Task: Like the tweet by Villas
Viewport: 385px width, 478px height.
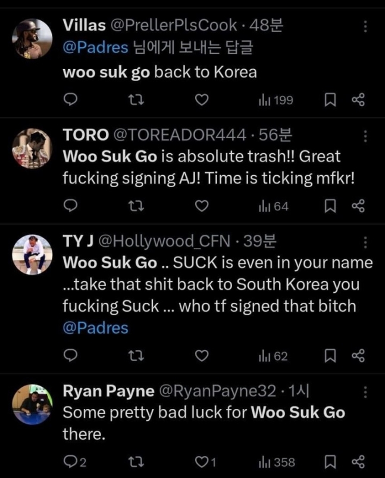Action: pos(202,100)
